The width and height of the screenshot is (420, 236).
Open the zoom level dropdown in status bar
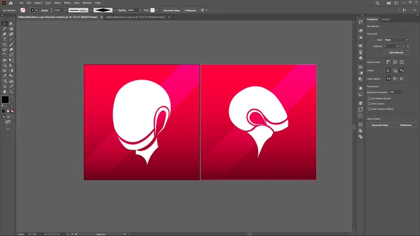coord(30,234)
